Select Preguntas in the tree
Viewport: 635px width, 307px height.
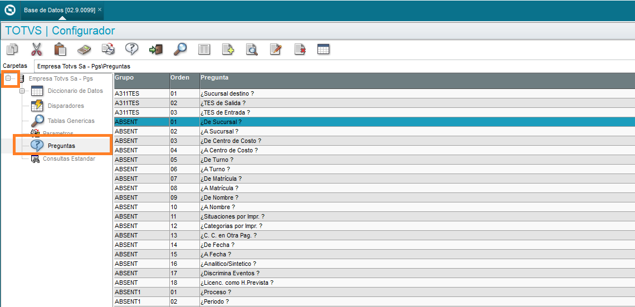(x=61, y=146)
